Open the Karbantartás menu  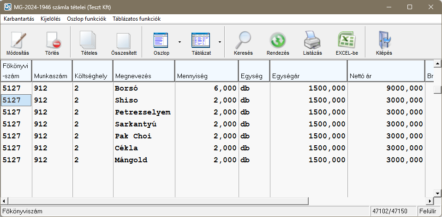pyautogui.click(x=19, y=19)
